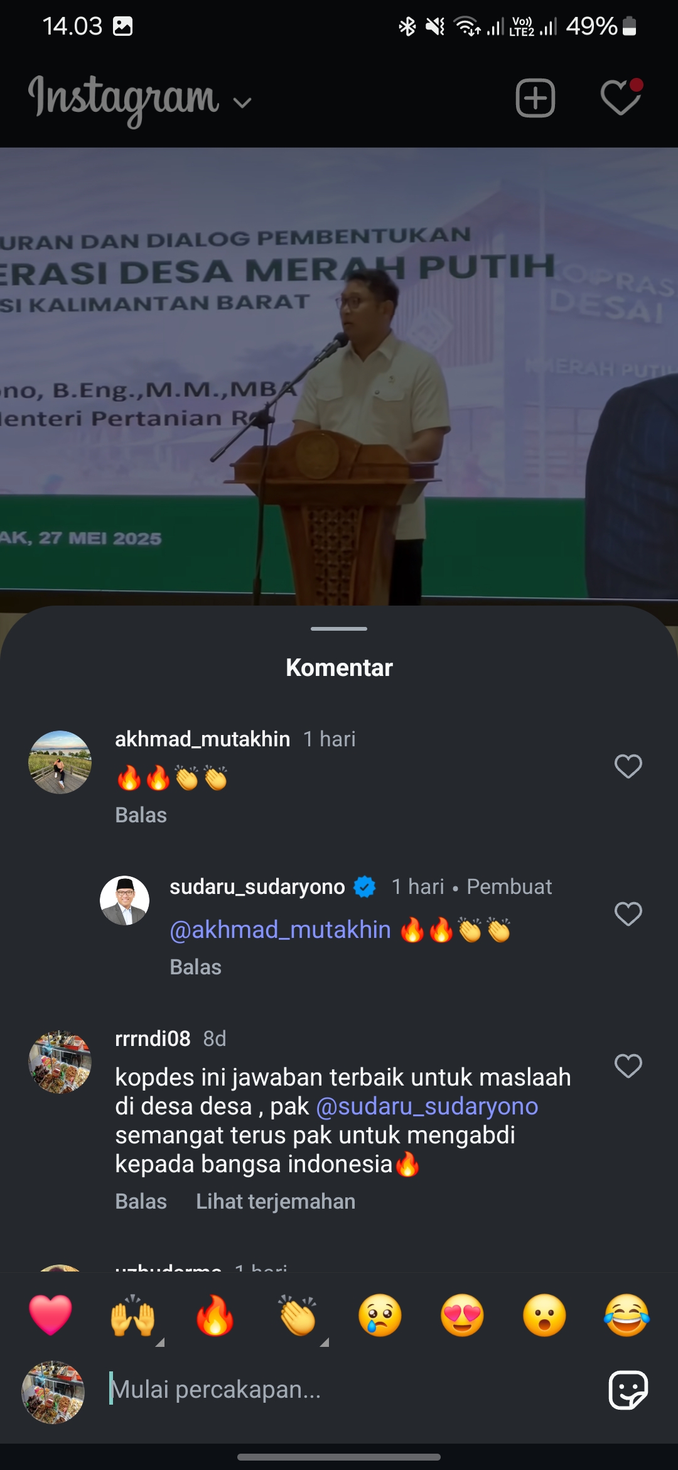Open akhmad_mutakhin's profile picture

pos(60,762)
